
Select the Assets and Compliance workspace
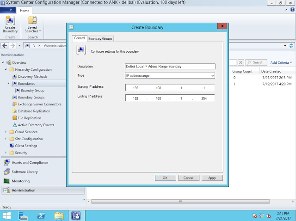coord(29,163)
